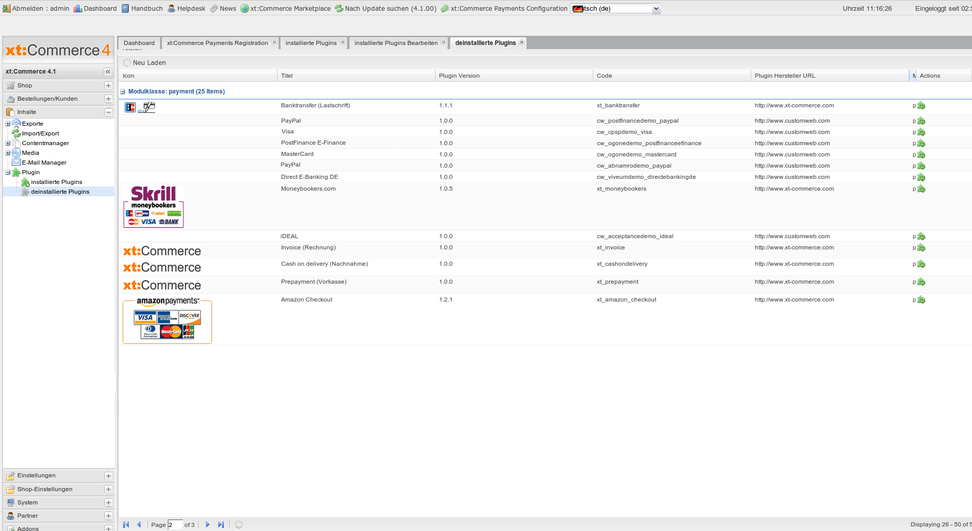Click install icon for Moneybookers.com plugin

(921, 189)
